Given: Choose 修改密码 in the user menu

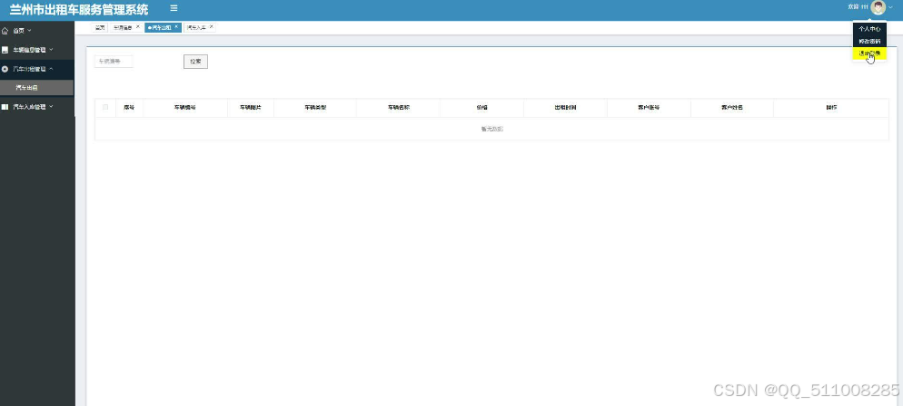Looking at the screenshot, I should pos(869,41).
